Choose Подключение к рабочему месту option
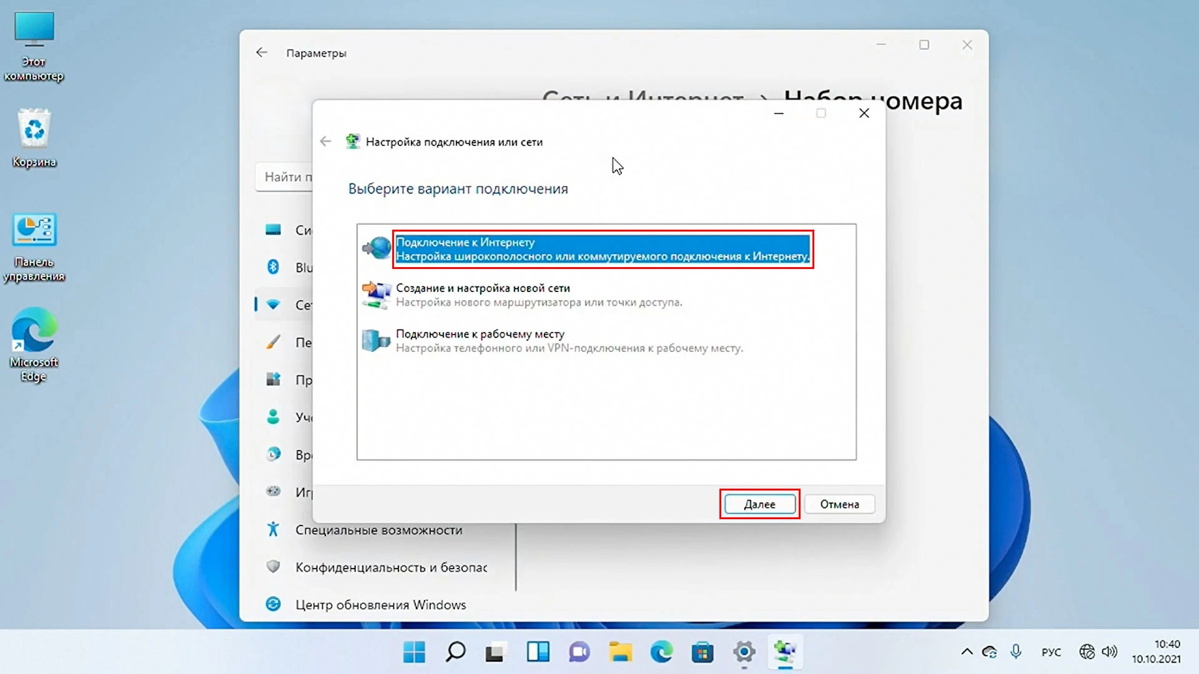1199x674 pixels. click(480, 335)
